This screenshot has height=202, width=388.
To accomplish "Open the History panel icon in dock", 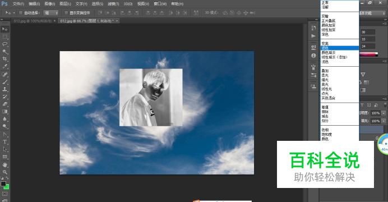I will point(313,28).
